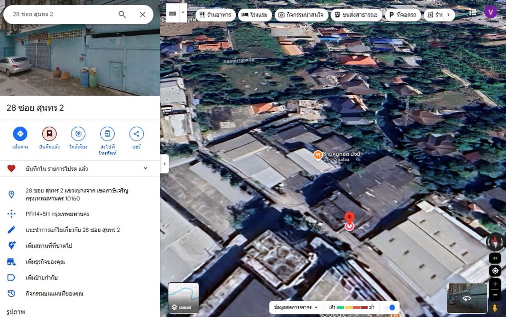Screen dimensions: 506x317
Task: Click the Send to phone icon
Action: coord(107,134)
